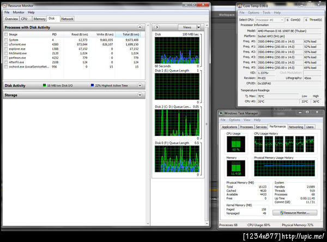The height and width of the screenshot is (242, 327).
Task: Open the Monitor menu in Resource Monitor
Action: pyautogui.click(x=18, y=12)
